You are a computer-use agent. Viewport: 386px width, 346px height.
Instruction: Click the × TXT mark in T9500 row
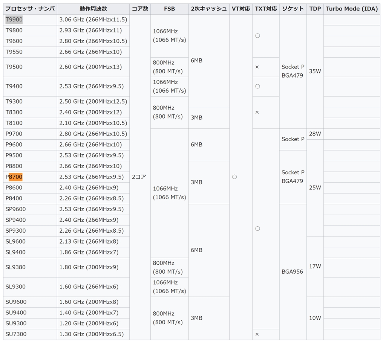(x=257, y=67)
